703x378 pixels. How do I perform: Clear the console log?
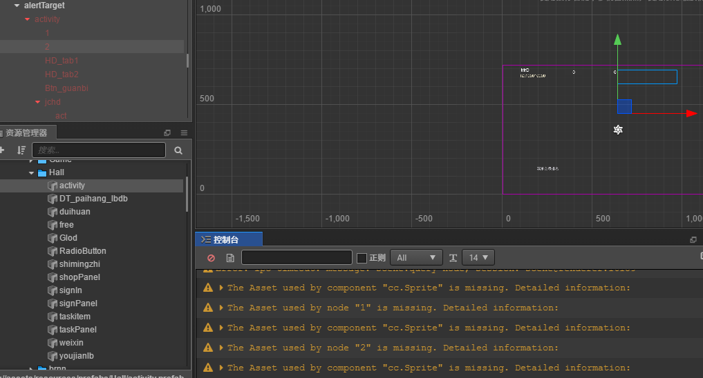click(211, 258)
